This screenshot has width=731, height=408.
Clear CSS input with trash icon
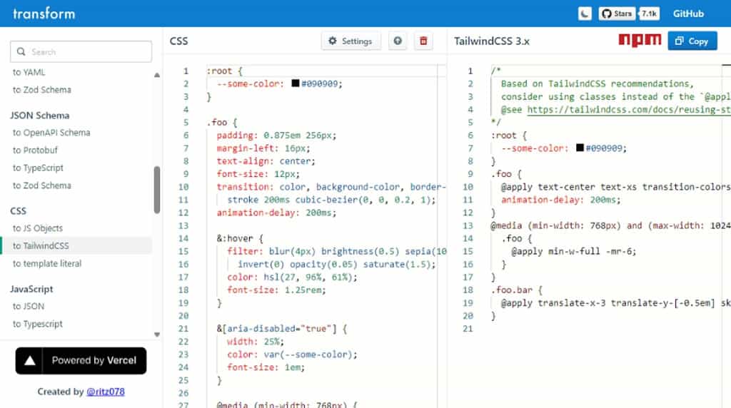(423, 41)
